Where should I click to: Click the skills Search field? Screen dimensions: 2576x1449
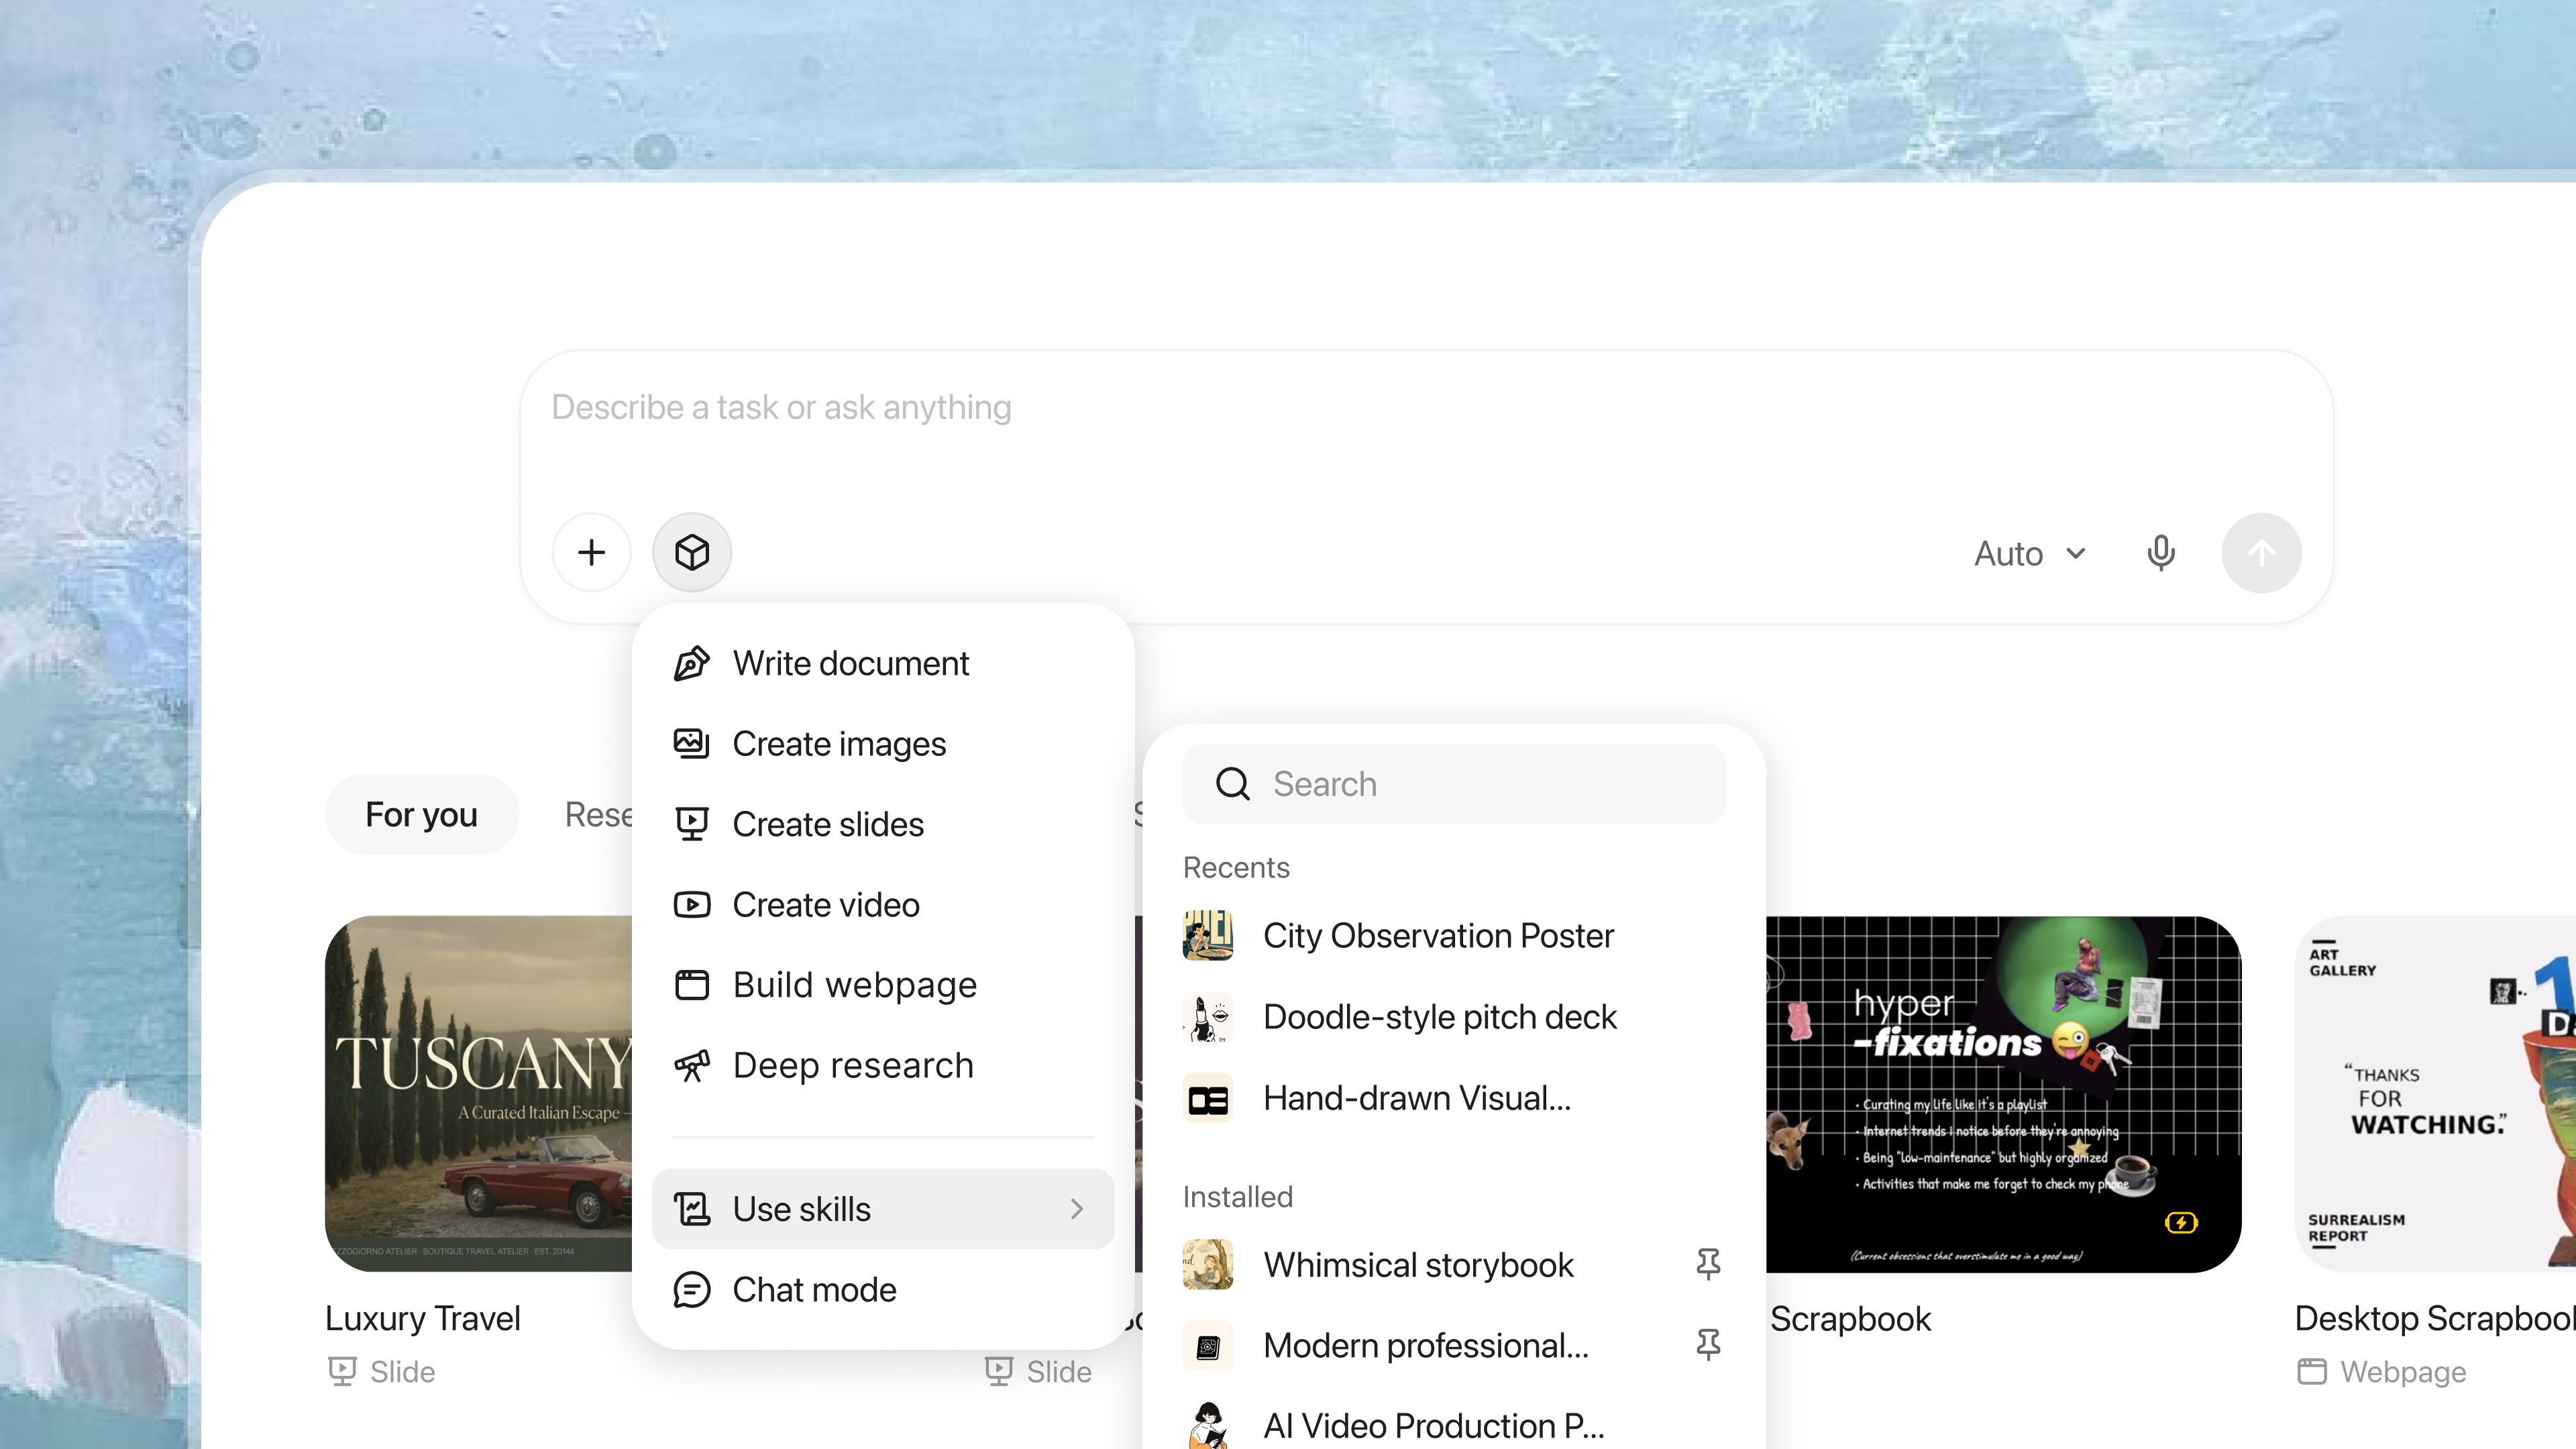pos(1454,784)
